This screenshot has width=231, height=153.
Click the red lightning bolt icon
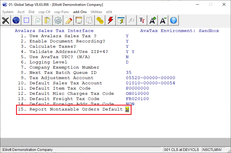click(x=111, y=20)
